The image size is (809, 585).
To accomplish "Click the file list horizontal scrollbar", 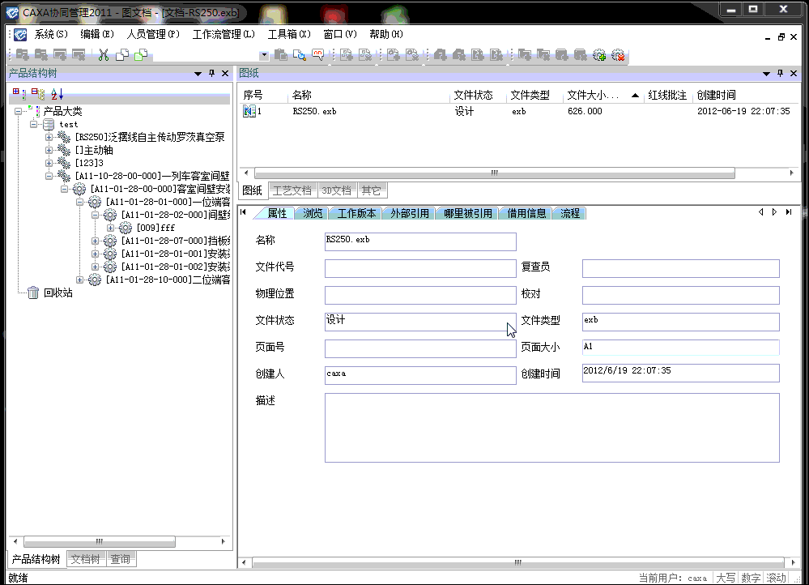I will pos(494,173).
